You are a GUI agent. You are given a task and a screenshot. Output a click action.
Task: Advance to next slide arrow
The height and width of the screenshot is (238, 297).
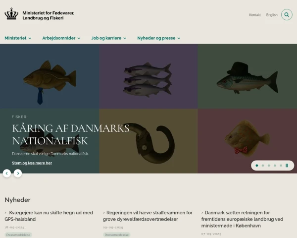tap(18, 173)
